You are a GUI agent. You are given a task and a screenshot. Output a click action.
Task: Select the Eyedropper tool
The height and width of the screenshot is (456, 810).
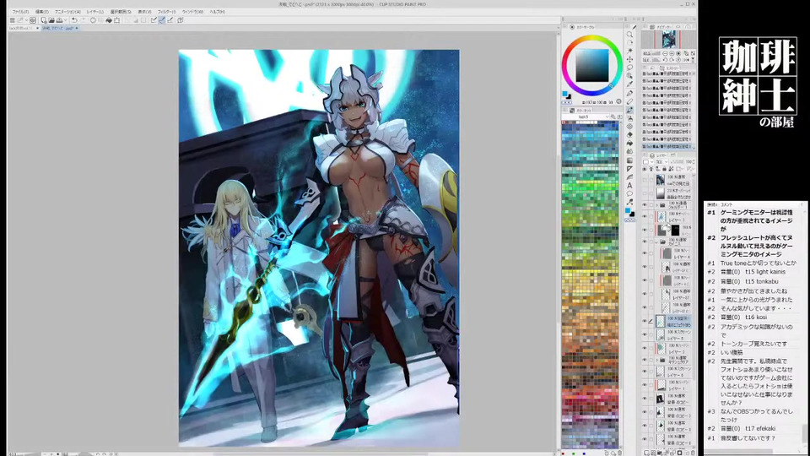tap(629, 84)
